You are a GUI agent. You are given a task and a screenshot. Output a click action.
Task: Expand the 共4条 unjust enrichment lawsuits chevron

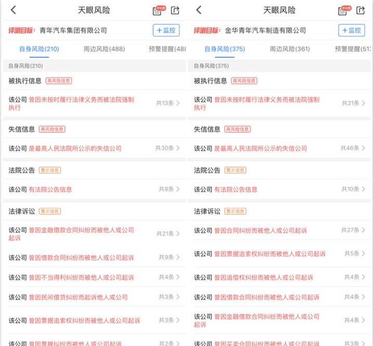[178, 277]
